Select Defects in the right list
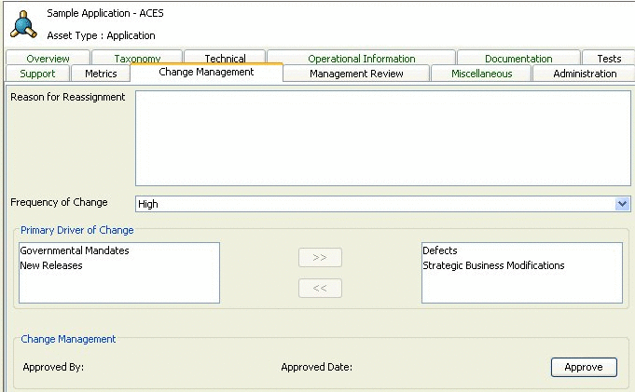 coord(439,251)
